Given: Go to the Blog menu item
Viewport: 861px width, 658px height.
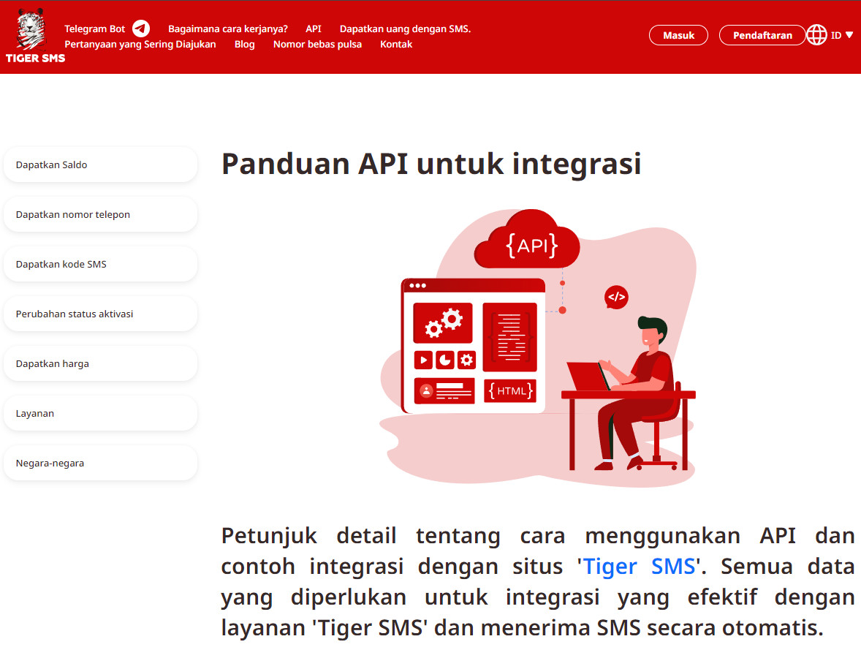Looking at the screenshot, I should click(x=244, y=44).
